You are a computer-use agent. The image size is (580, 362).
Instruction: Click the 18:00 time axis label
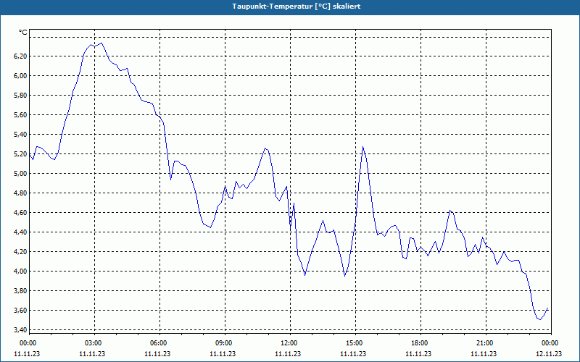pyautogui.click(x=420, y=343)
